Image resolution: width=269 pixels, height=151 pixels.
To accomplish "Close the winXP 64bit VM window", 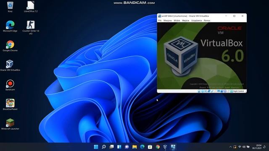I will pyautogui.click(x=243, y=16).
